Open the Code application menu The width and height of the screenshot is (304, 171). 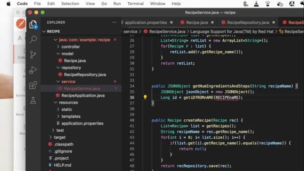coord(22,4)
